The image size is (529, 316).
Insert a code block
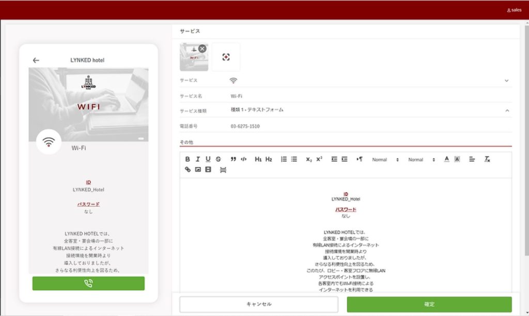point(244,159)
